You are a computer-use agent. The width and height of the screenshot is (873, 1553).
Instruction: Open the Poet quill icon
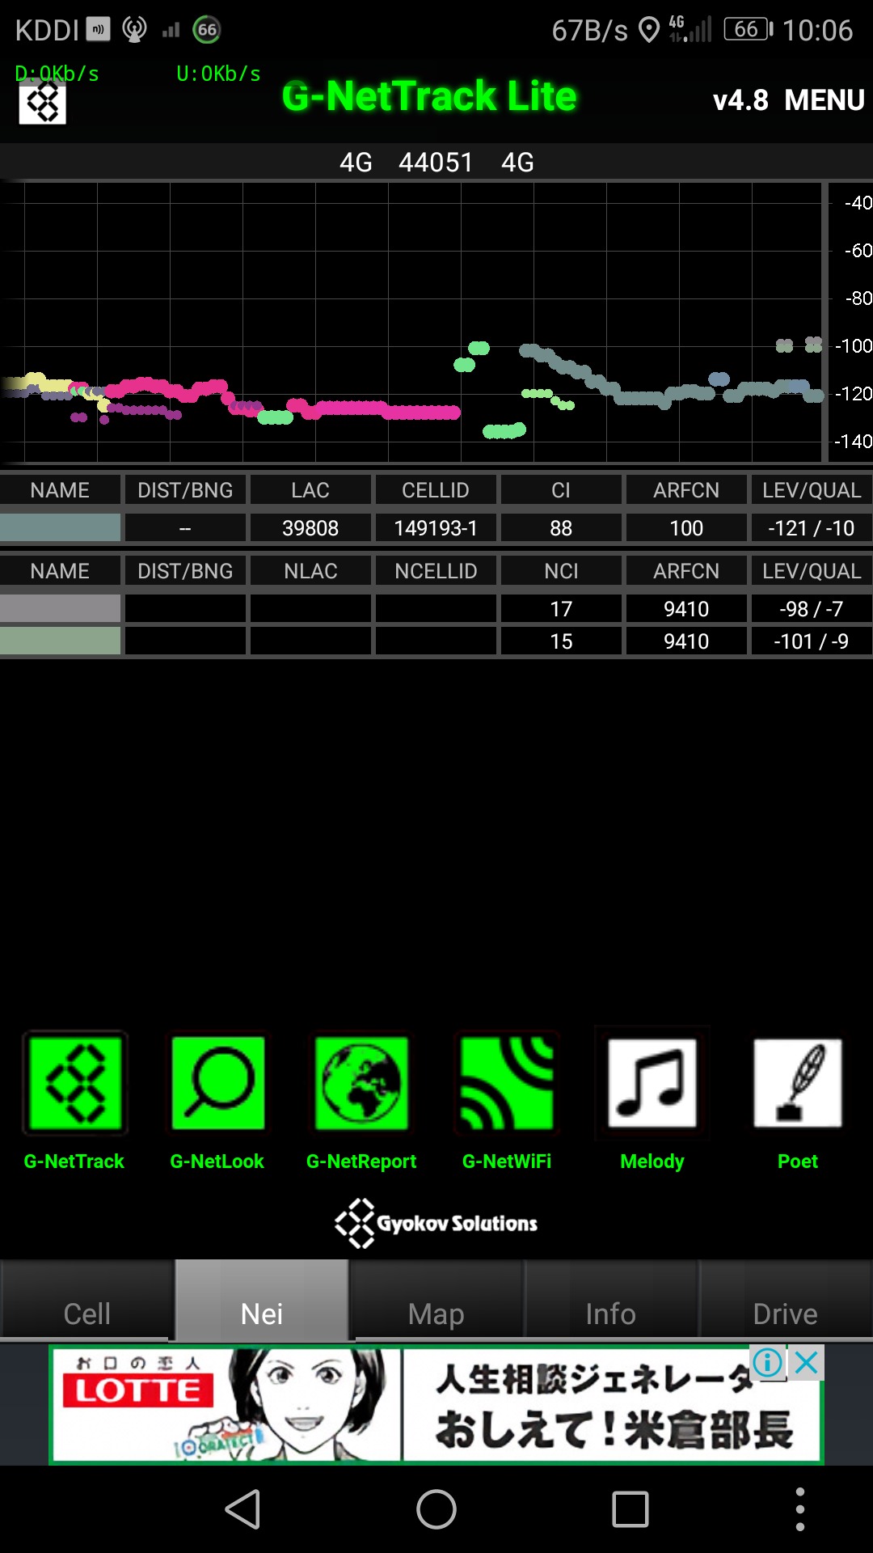798,1084
